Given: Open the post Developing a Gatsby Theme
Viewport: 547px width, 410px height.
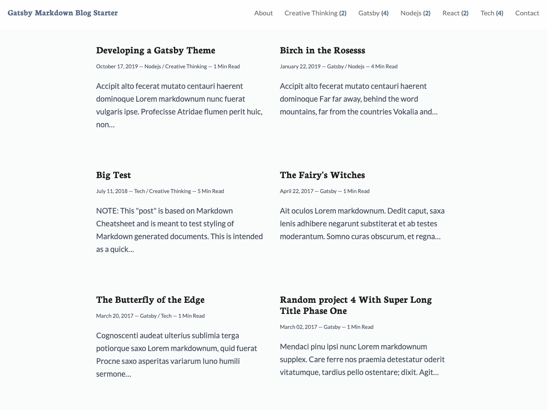Looking at the screenshot, I should pyautogui.click(x=156, y=50).
